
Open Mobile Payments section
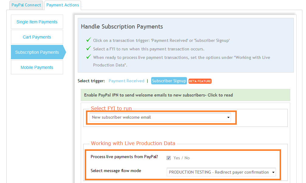37,67
